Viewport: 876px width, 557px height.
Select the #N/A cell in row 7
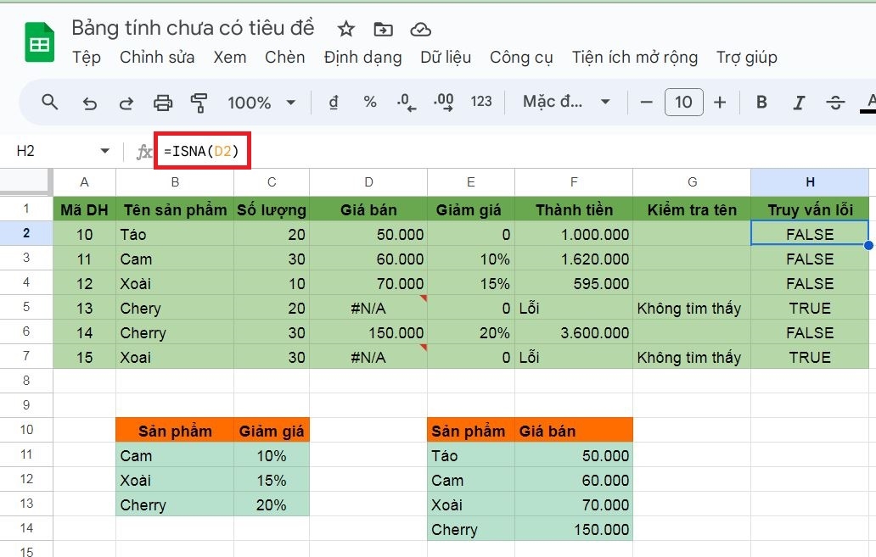tap(368, 357)
